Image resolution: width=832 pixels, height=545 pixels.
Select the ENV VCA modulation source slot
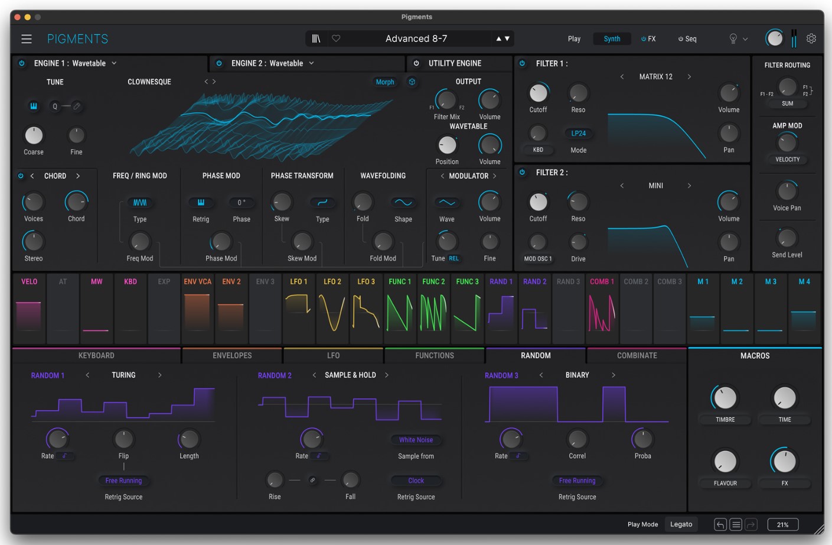click(x=197, y=308)
